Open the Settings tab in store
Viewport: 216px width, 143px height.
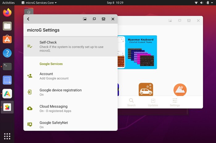coord(175,102)
